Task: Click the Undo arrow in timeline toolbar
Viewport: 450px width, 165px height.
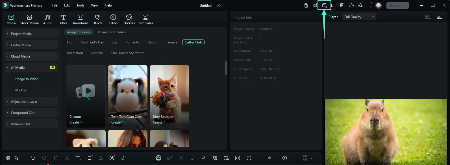Action: click(33, 158)
